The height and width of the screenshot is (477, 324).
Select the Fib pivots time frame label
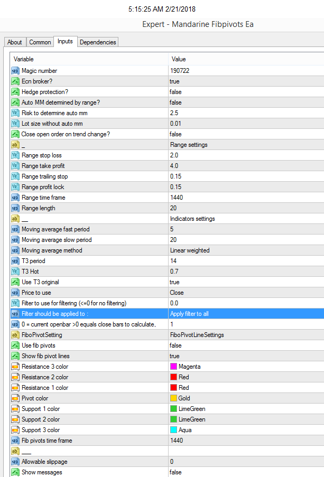[47, 441]
